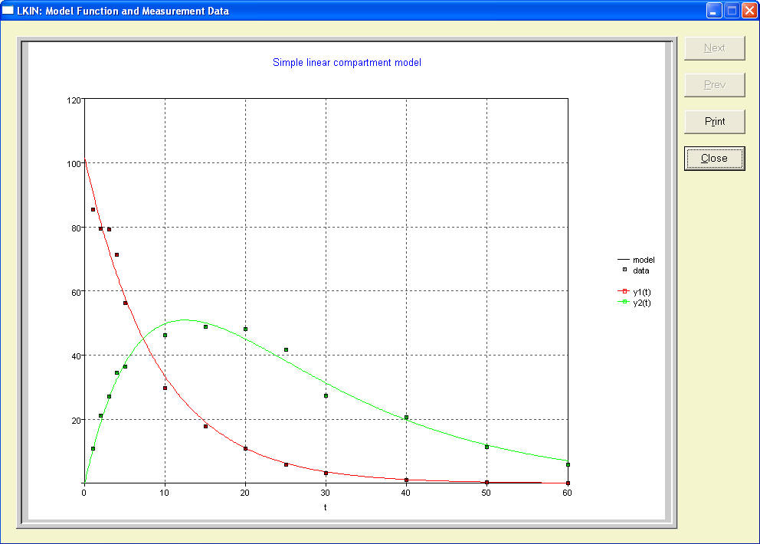Image resolution: width=760 pixels, height=544 pixels.
Task: Click the Print button
Action: [714, 121]
